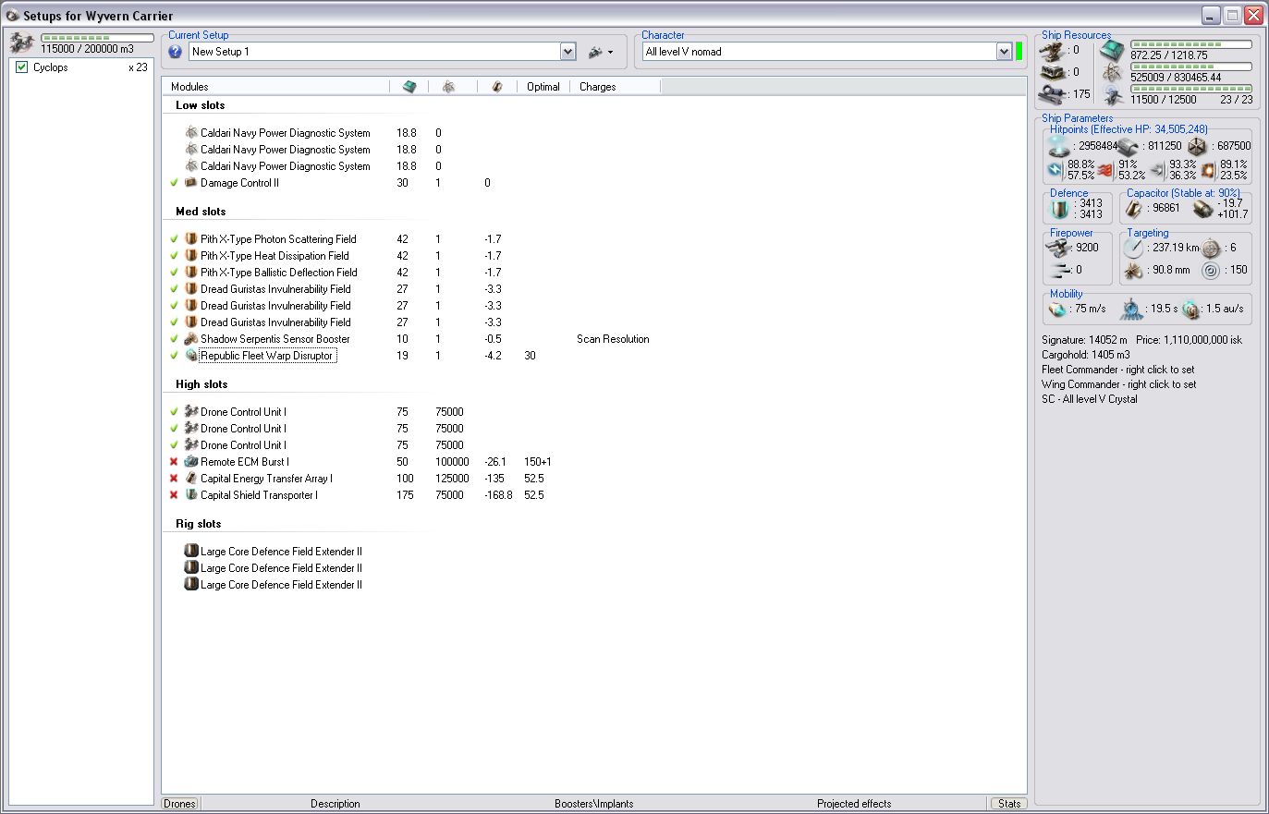This screenshot has width=1269, height=814.
Task: Open the Current Setup dropdown
Action: [568, 52]
